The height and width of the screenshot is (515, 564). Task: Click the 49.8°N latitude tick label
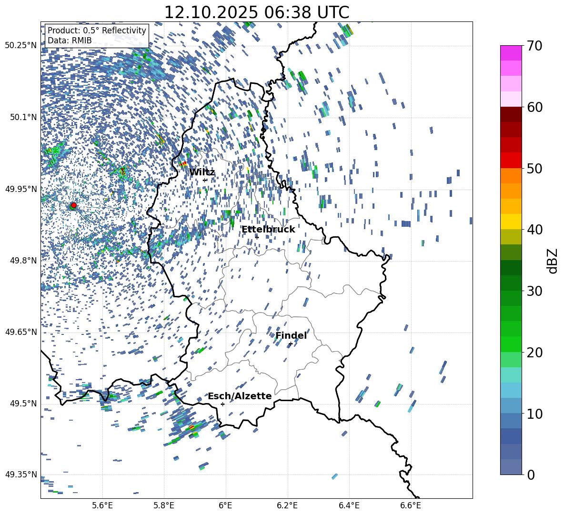(x=23, y=261)
